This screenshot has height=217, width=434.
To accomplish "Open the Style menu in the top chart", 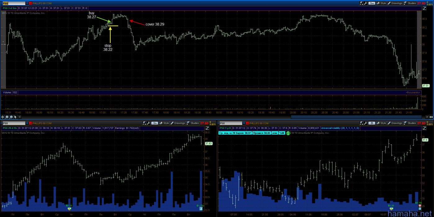I will (x=381, y=3).
